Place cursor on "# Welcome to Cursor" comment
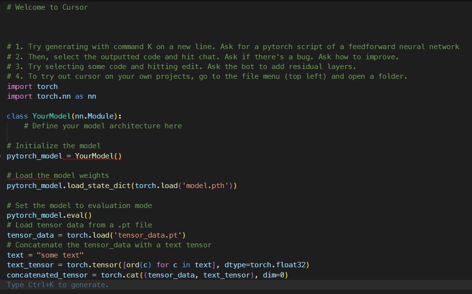 click(x=47, y=7)
